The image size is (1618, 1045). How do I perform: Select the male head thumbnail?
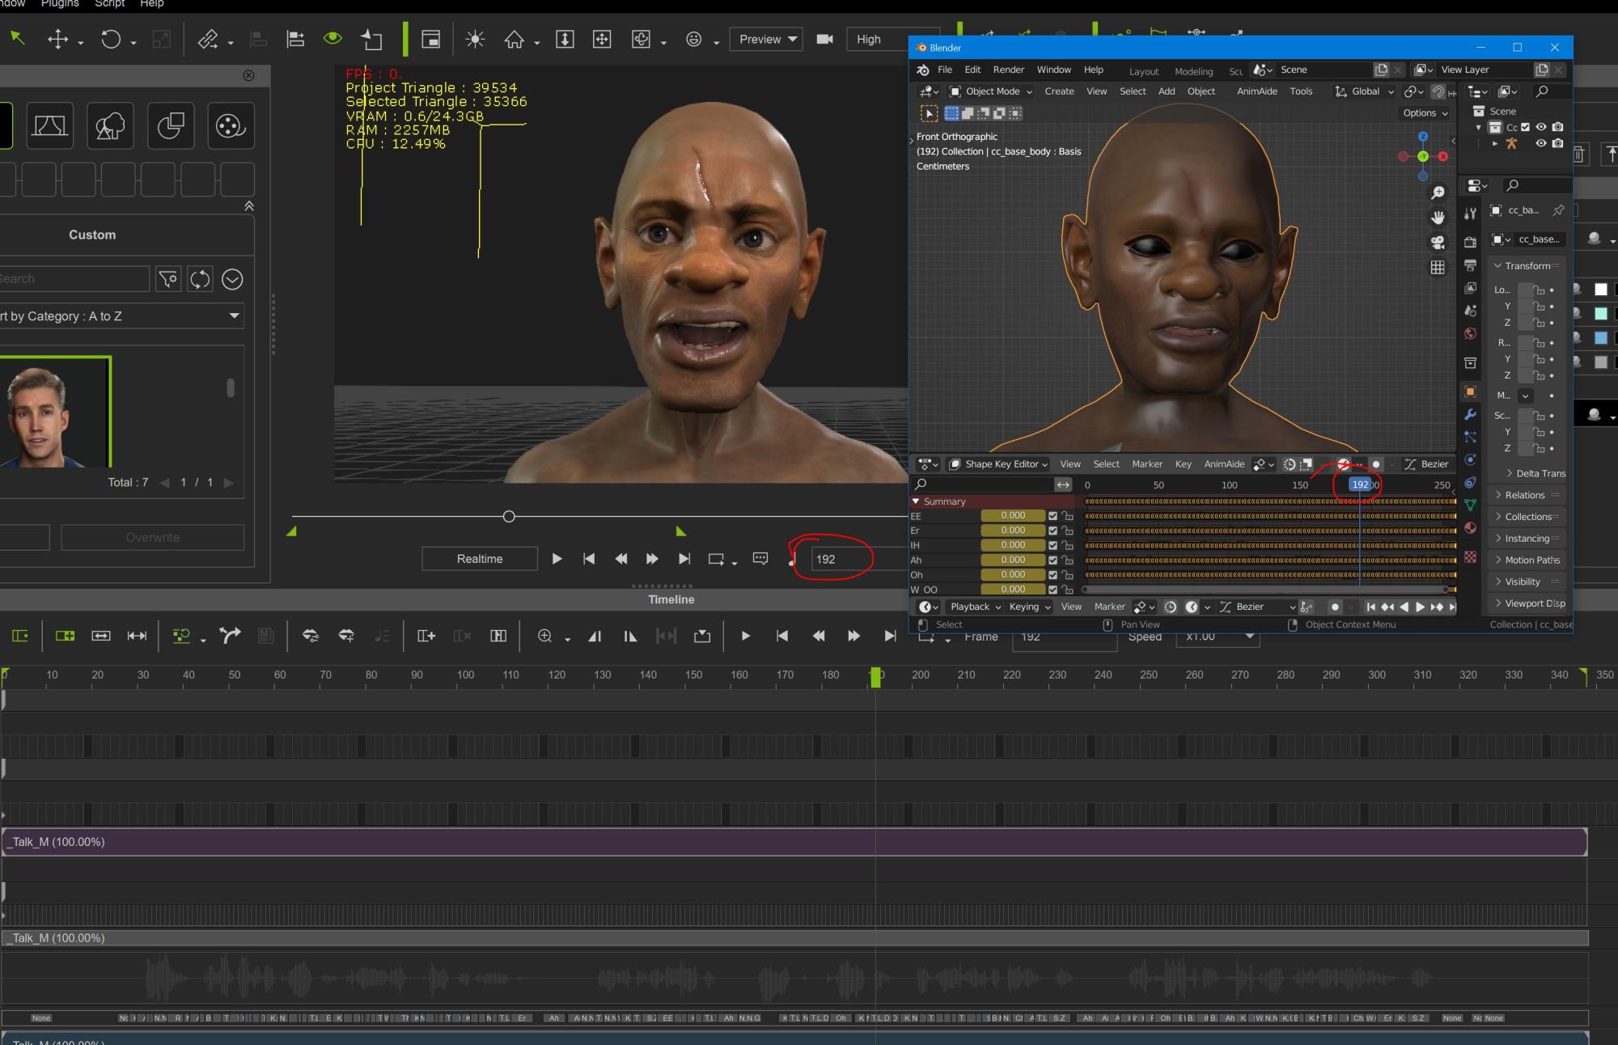54,412
